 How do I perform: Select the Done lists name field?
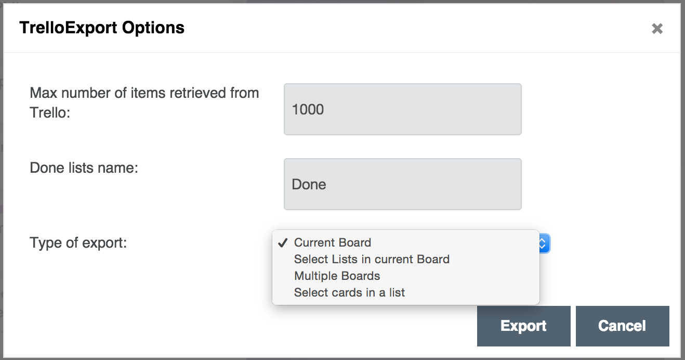pyautogui.click(x=403, y=184)
